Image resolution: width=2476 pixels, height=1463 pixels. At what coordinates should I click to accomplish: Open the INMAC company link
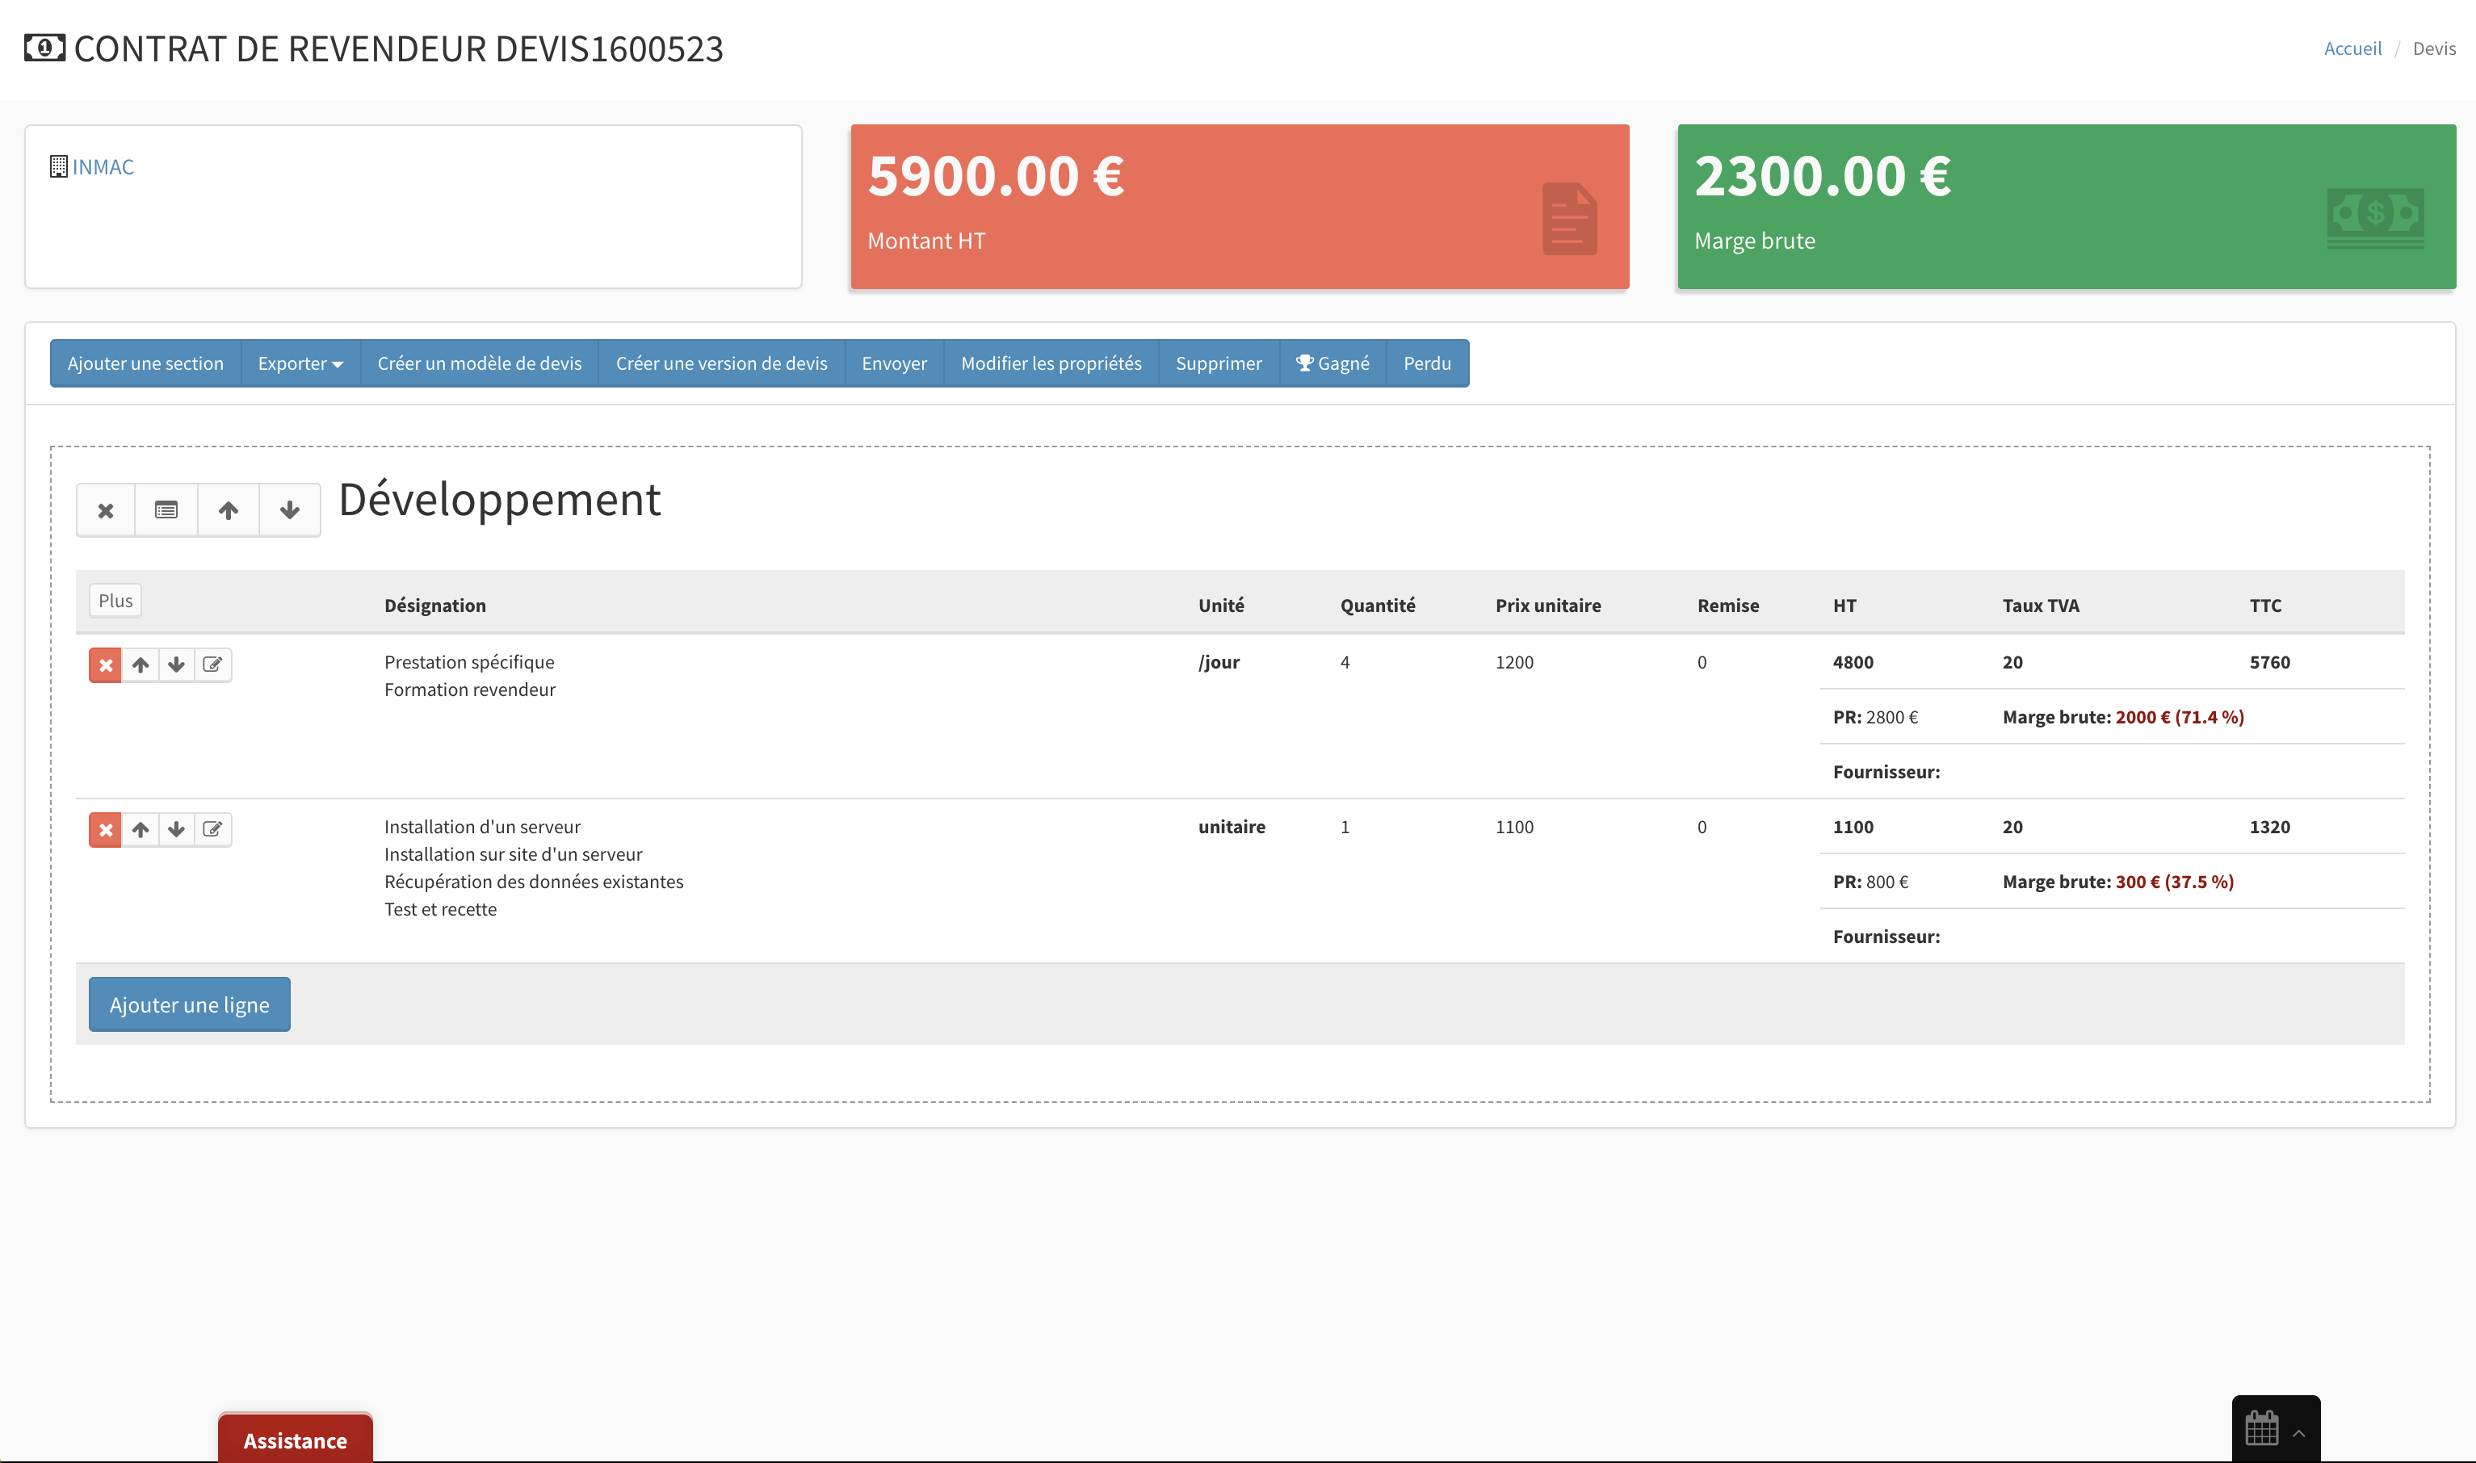(103, 166)
